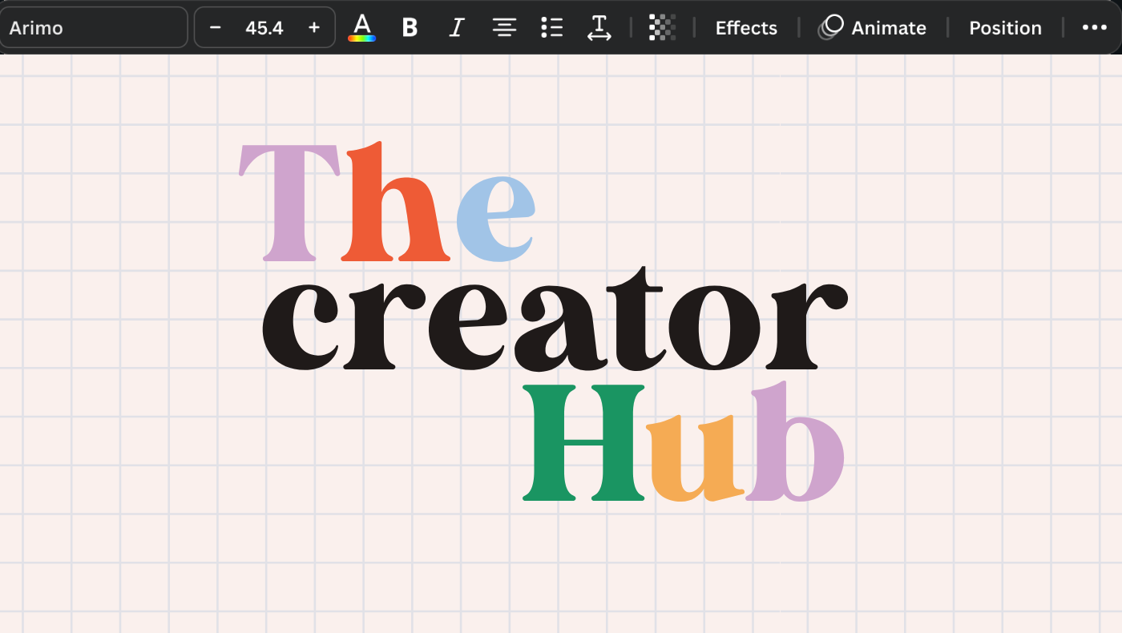The height and width of the screenshot is (633, 1122).
Task: Open the text spacing options
Action: (x=599, y=27)
